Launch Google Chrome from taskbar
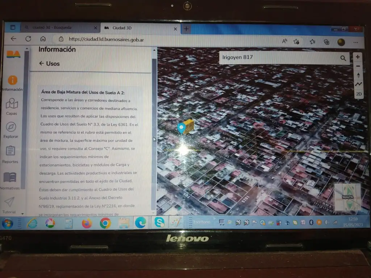The image size is (371, 278). (105, 223)
